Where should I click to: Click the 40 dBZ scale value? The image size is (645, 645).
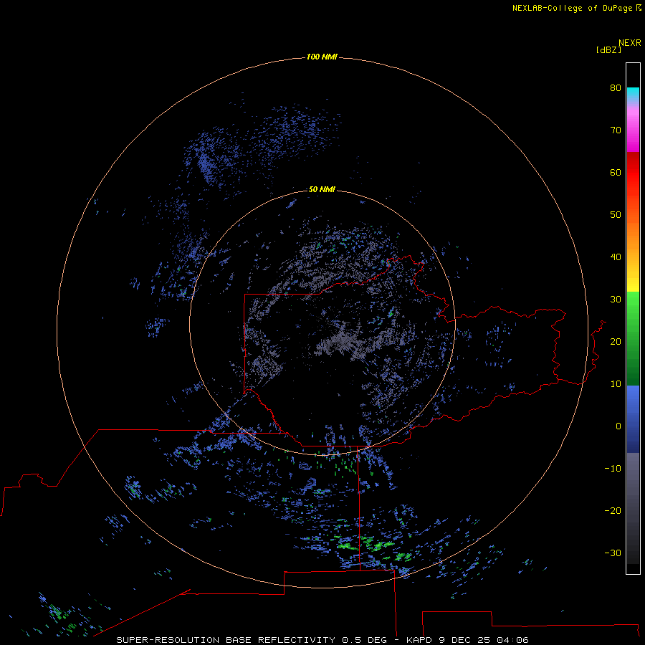click(x=616, y=257)
